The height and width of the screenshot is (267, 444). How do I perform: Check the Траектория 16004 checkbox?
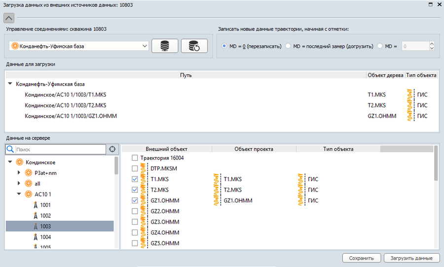(135, 158)
